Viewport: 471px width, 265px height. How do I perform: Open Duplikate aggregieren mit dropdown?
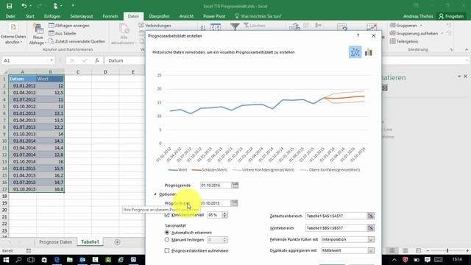(x=371, y=250)
